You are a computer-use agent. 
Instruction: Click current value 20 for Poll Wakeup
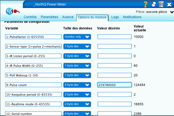[x=136, y=75]
